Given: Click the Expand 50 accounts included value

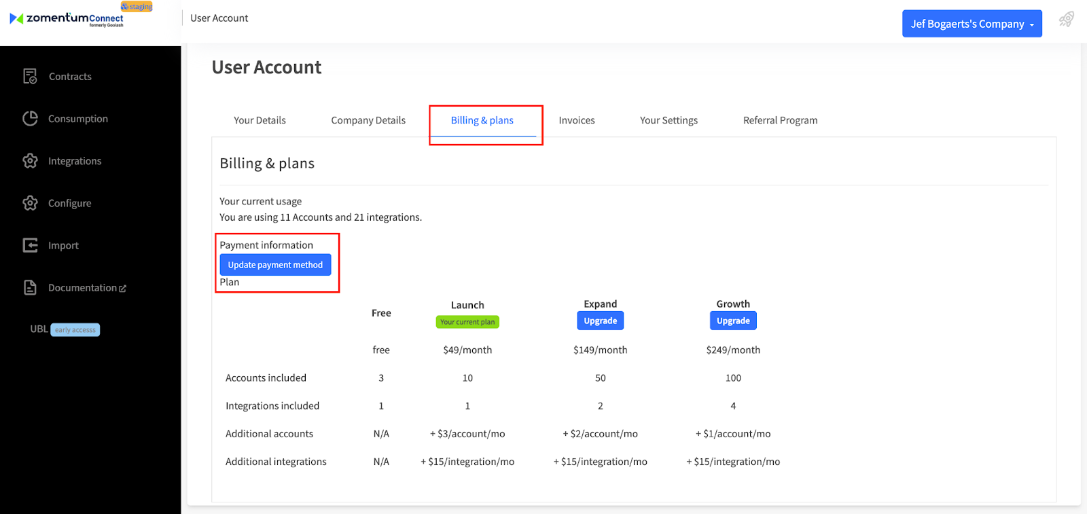Looking at the screenshot, I should (x=601, y=378).
